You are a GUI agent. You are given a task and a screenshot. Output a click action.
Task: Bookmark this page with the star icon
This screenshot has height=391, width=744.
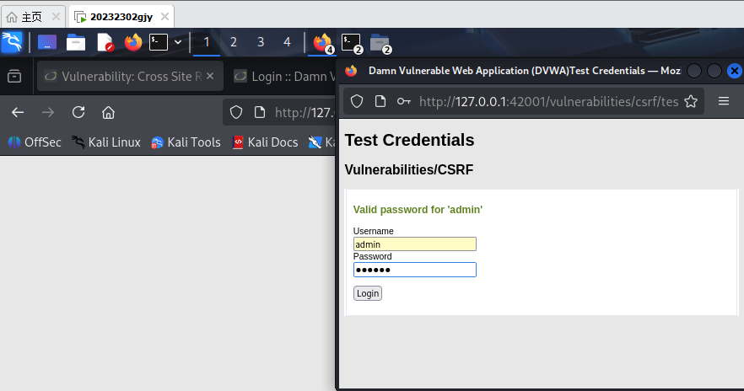pos(691,101)
